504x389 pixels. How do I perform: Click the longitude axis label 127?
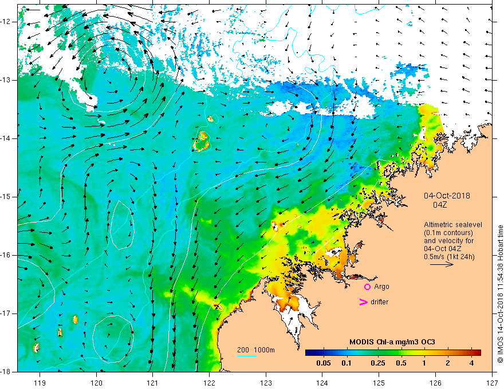click(492, 383)
